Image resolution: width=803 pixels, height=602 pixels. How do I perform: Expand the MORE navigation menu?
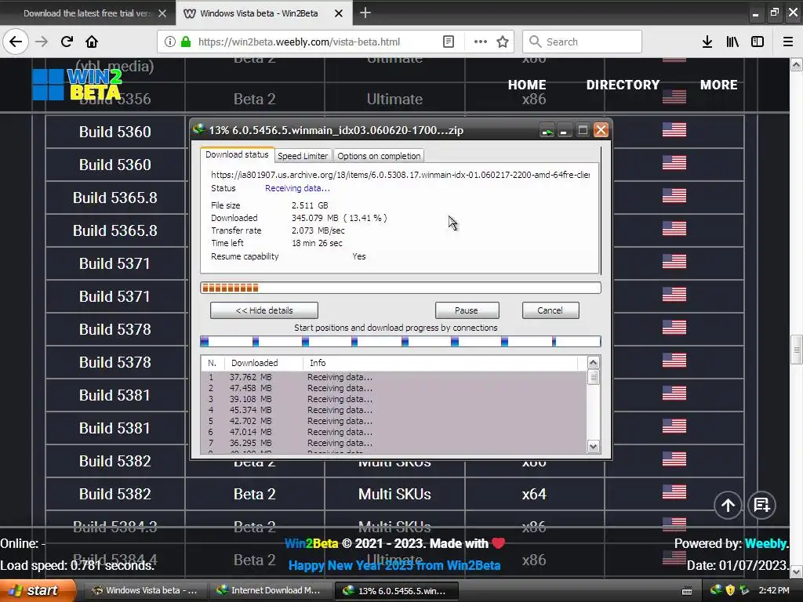click(x=718, y=85)
